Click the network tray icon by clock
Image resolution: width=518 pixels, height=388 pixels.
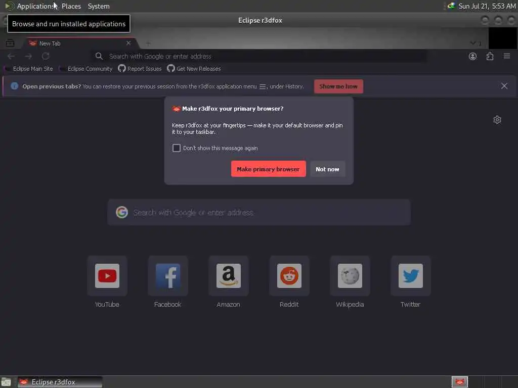point(451,6)
